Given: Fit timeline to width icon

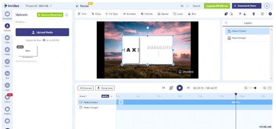Looking at the screenshot, I should pos(270,88).
